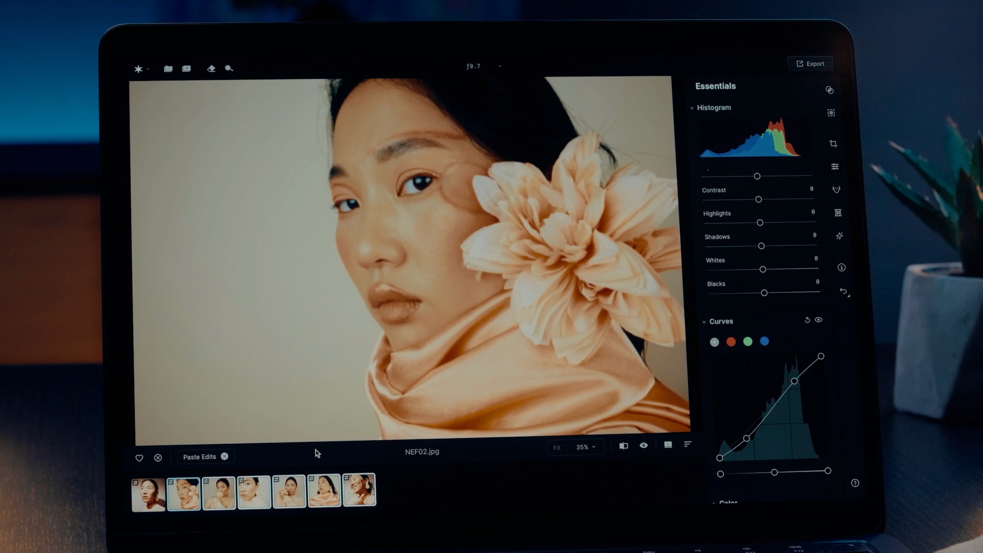Click the Paste Edits button
Viewport: 983px width, 553px height.
200,457
